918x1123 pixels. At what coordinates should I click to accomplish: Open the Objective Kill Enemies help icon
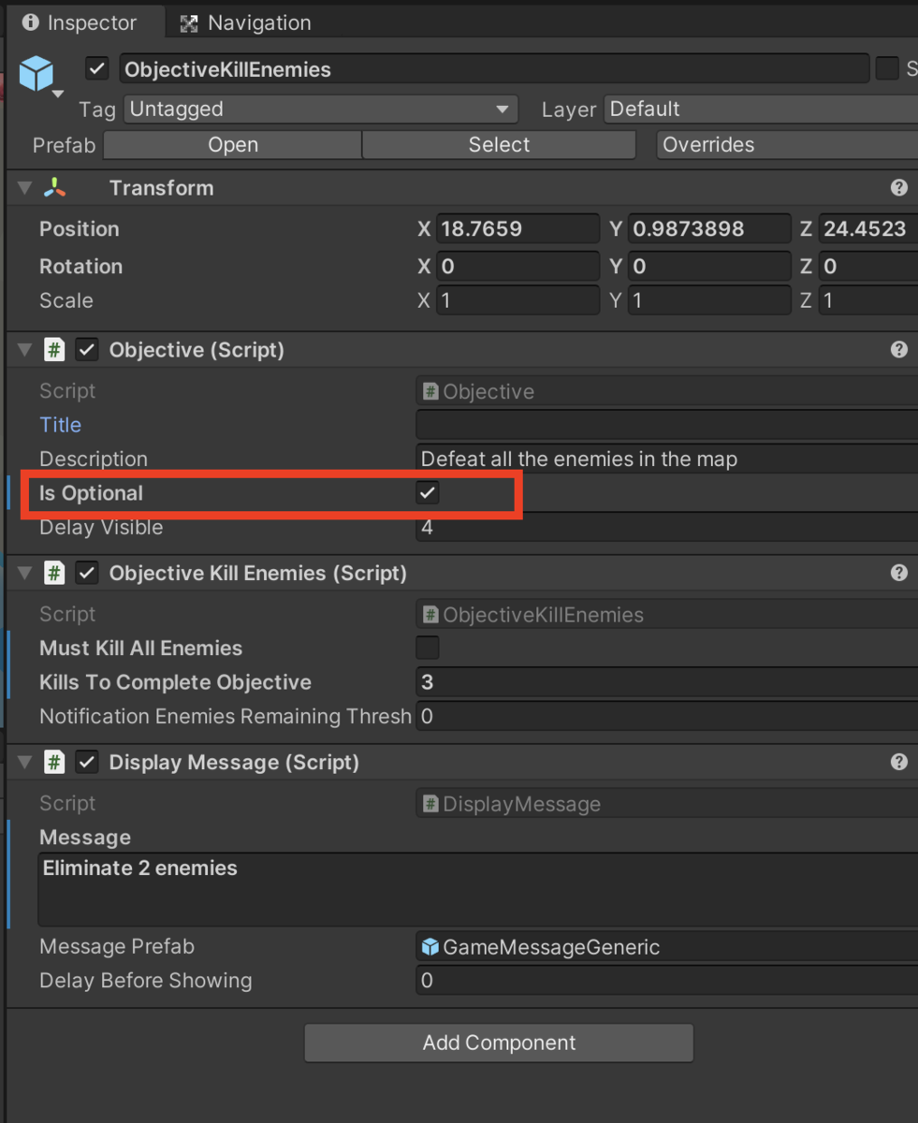[x=899, y=573]
